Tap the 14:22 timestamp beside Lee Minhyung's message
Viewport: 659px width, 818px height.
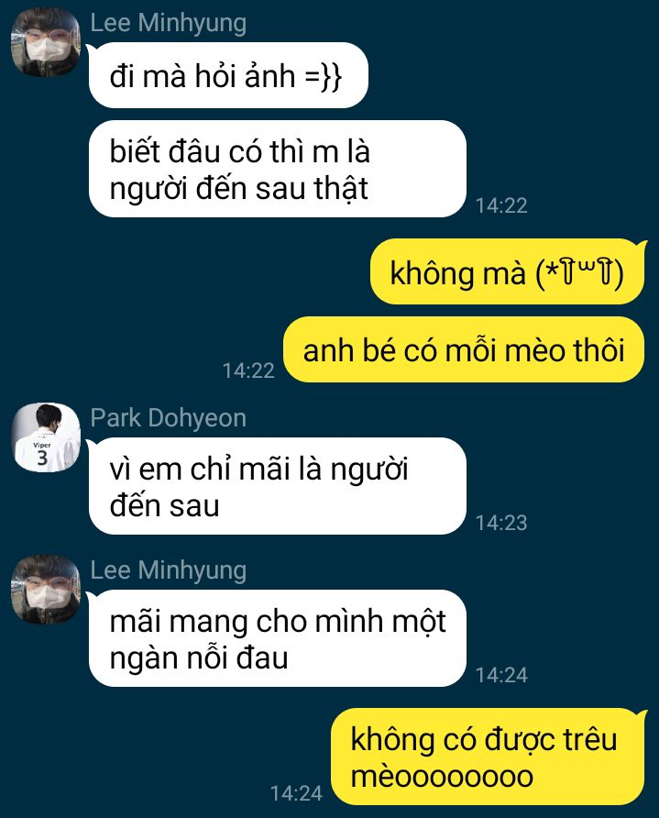501,205
